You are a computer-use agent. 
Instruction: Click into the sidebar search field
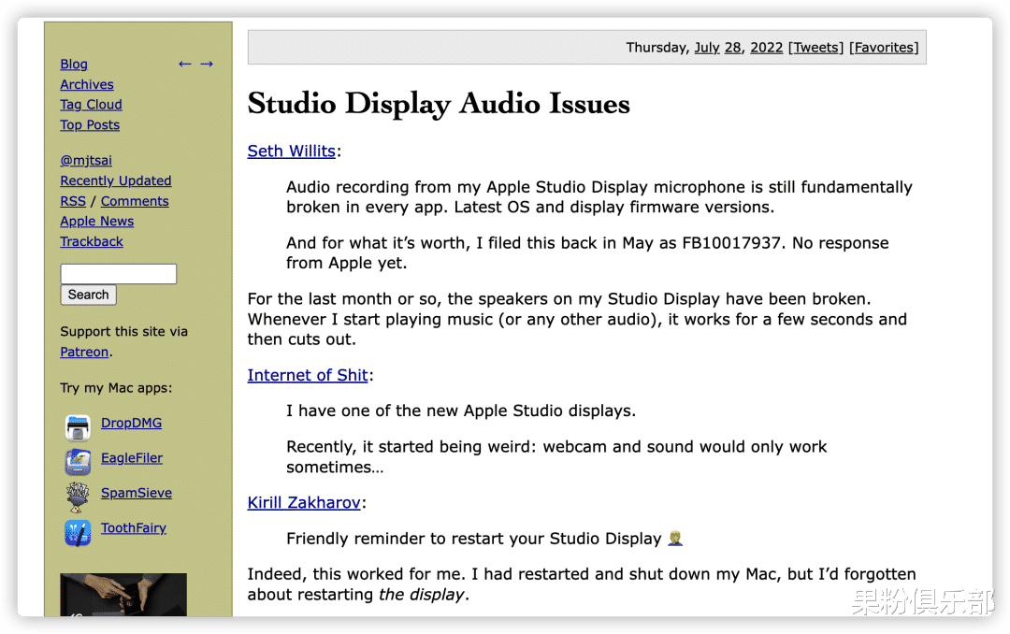click(x=118, y=274)
